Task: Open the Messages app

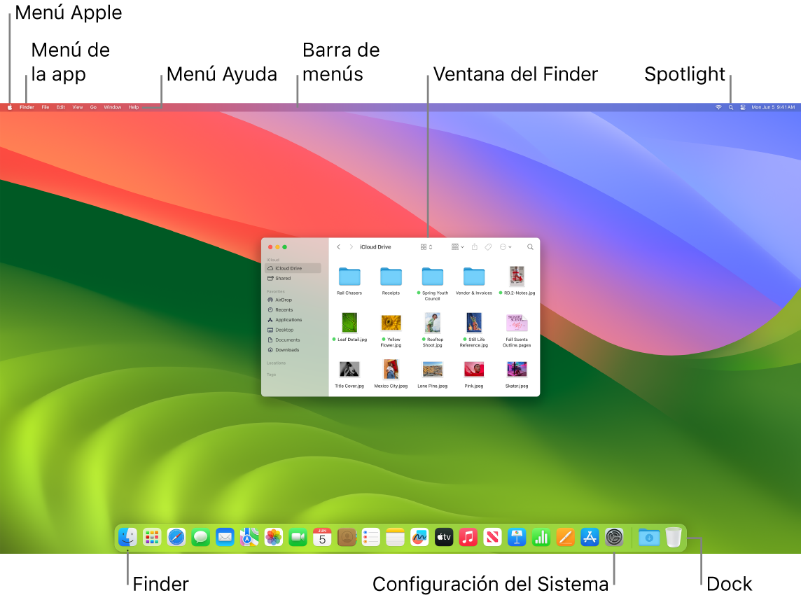Action: [x=200, y=538]
